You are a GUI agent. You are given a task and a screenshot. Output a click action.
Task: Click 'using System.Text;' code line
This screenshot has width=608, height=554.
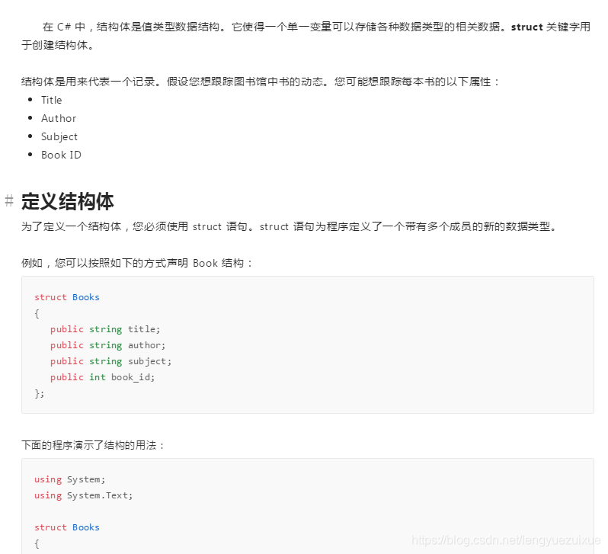pos(83,495)
